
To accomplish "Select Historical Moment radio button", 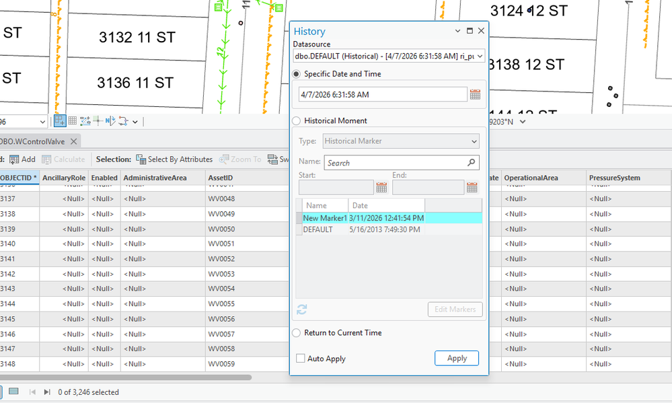I will (297, 121).
